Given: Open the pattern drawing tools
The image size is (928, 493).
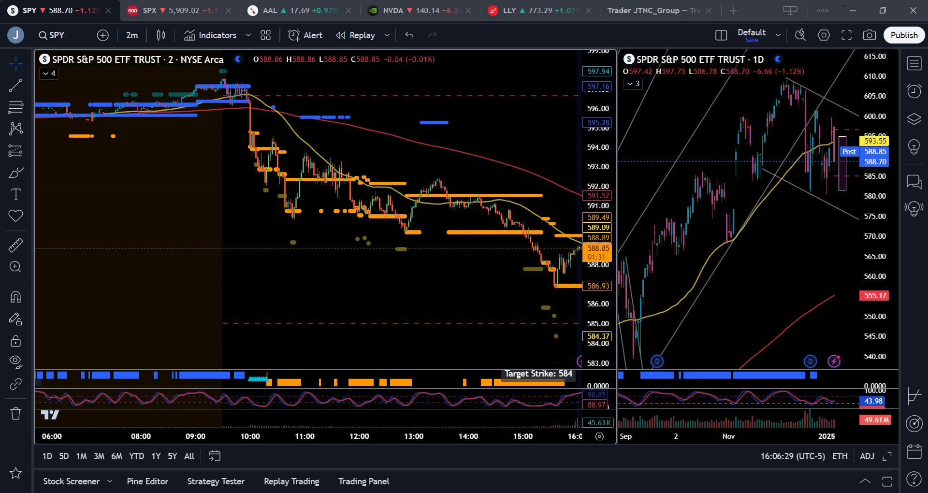Looking at the screenshot, I should pos(15,129).
